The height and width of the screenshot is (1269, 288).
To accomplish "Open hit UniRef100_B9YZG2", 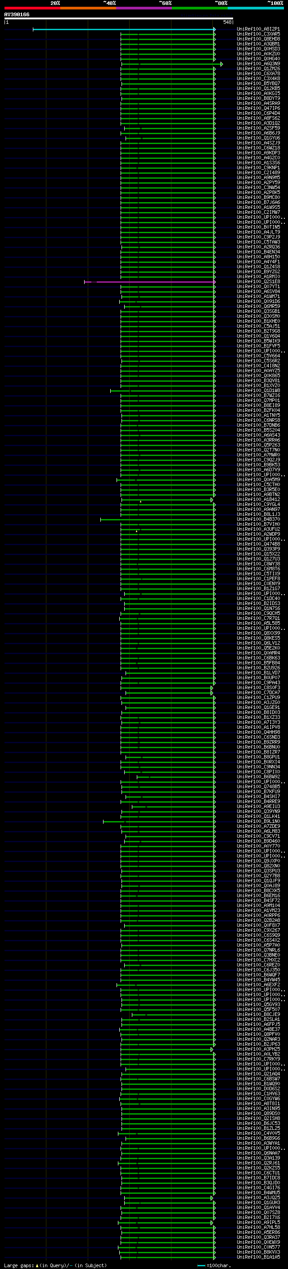I will (258, 271).
